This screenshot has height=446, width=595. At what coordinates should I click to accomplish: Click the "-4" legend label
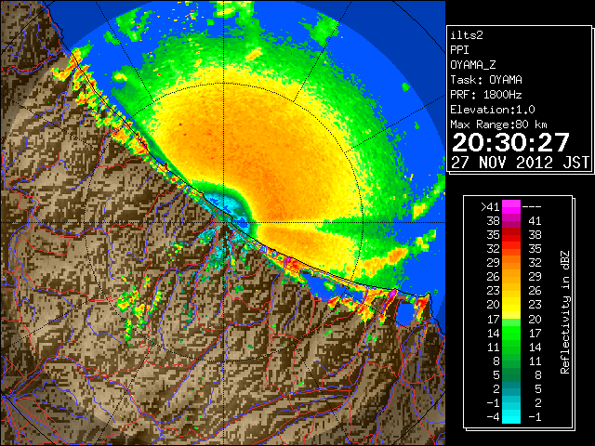point(493,417)
